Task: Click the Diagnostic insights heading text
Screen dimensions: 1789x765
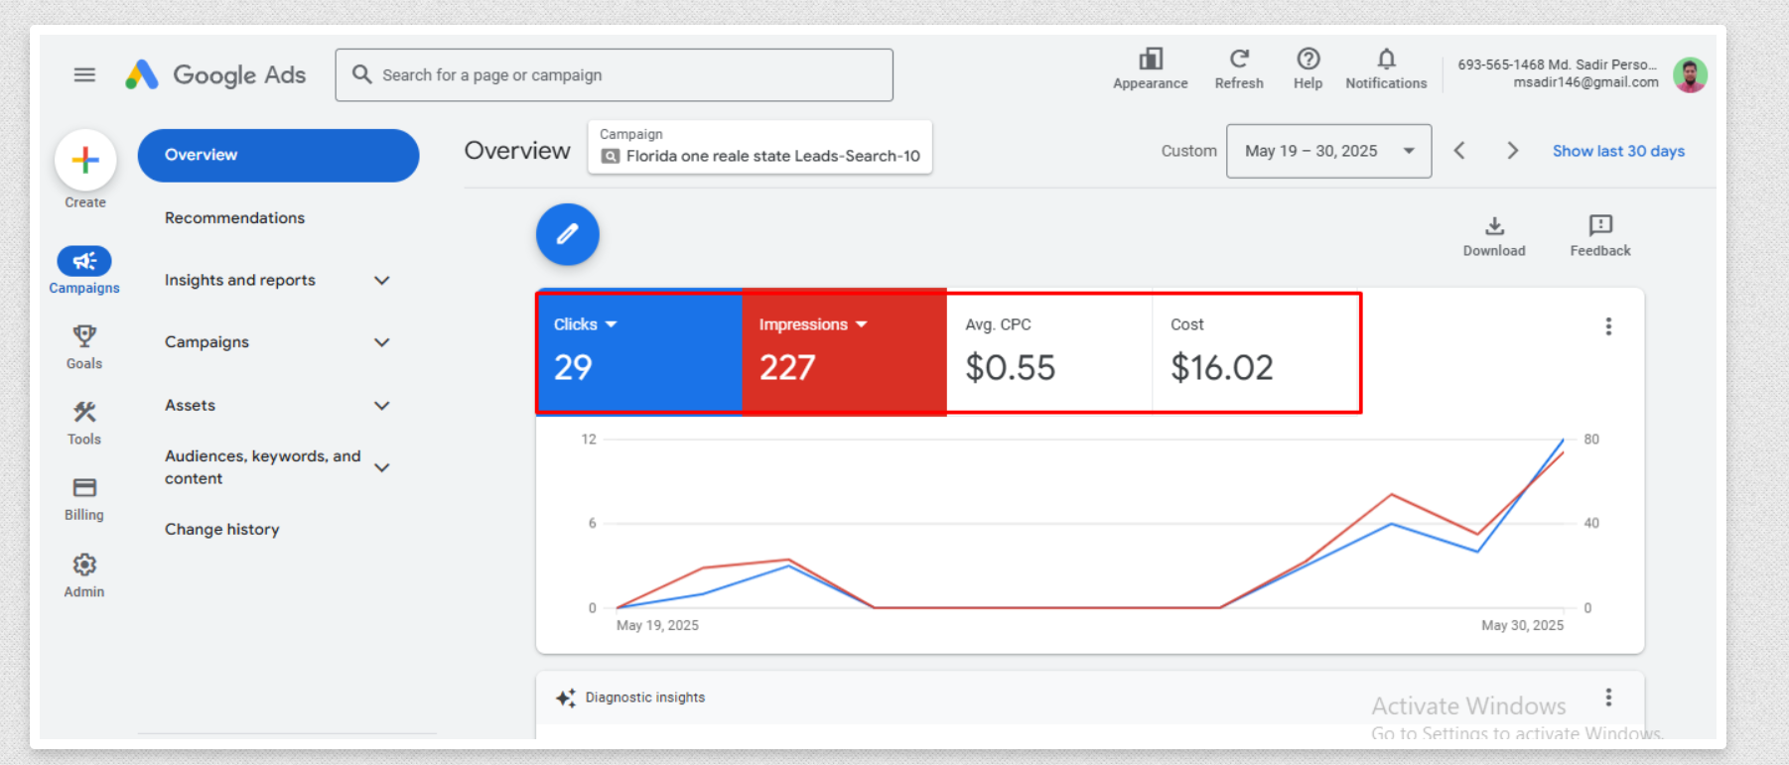Action: [645, 698]
